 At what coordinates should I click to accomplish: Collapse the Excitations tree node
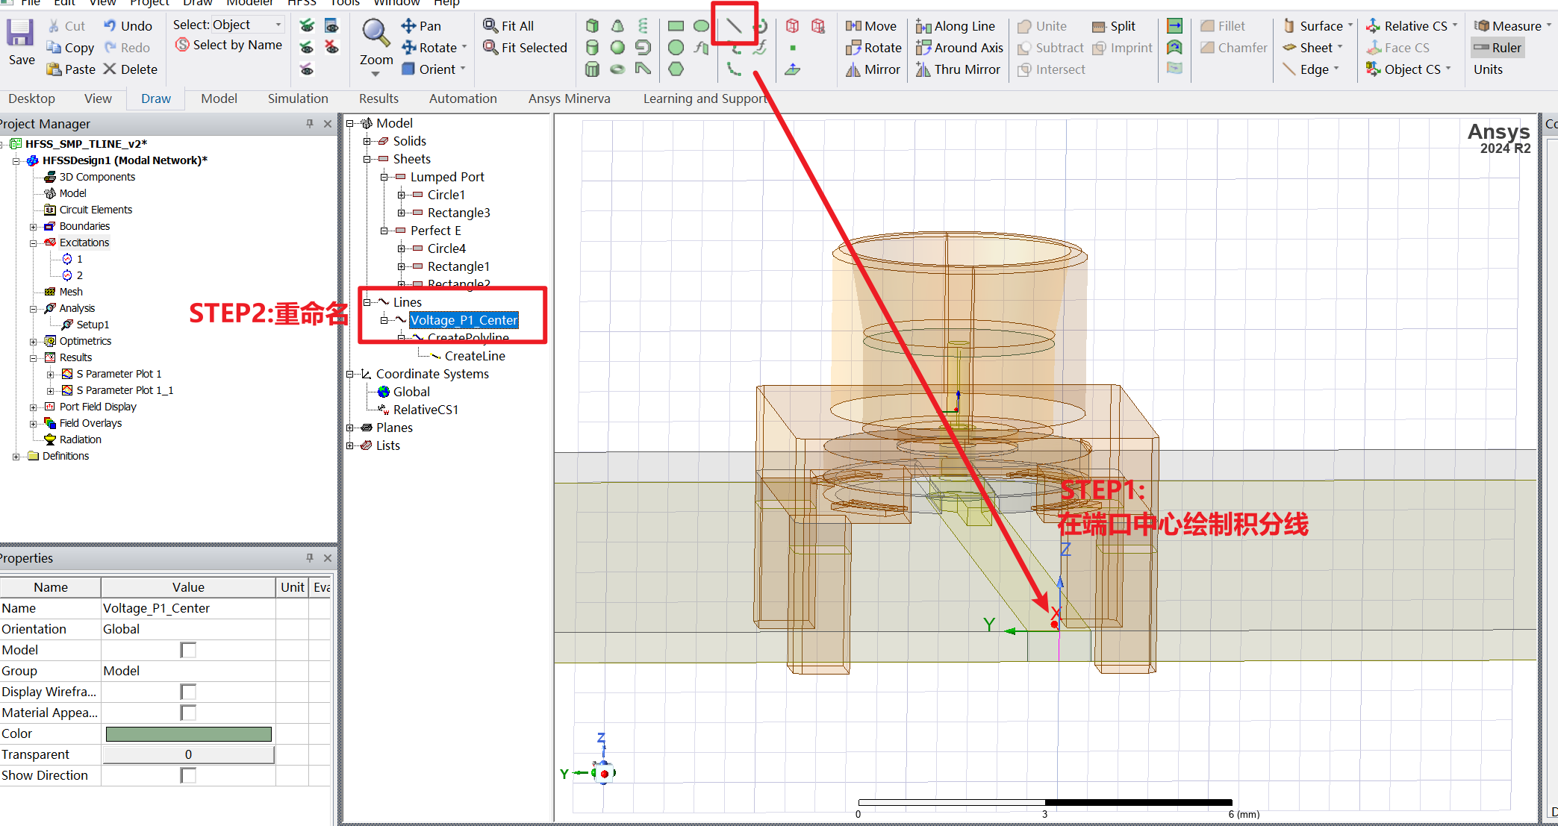tap(34, 243)
